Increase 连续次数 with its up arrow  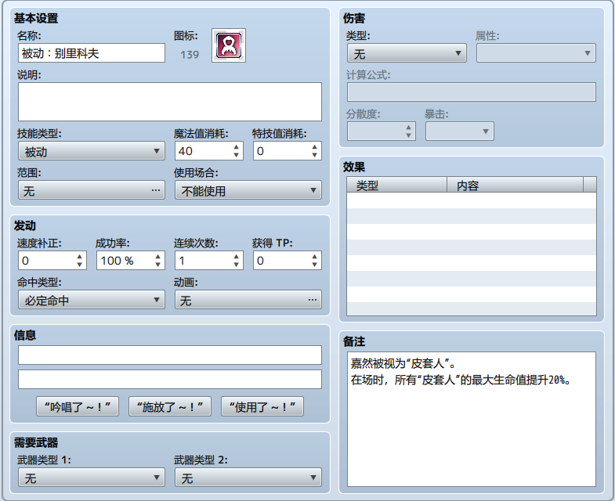[236, 257]
